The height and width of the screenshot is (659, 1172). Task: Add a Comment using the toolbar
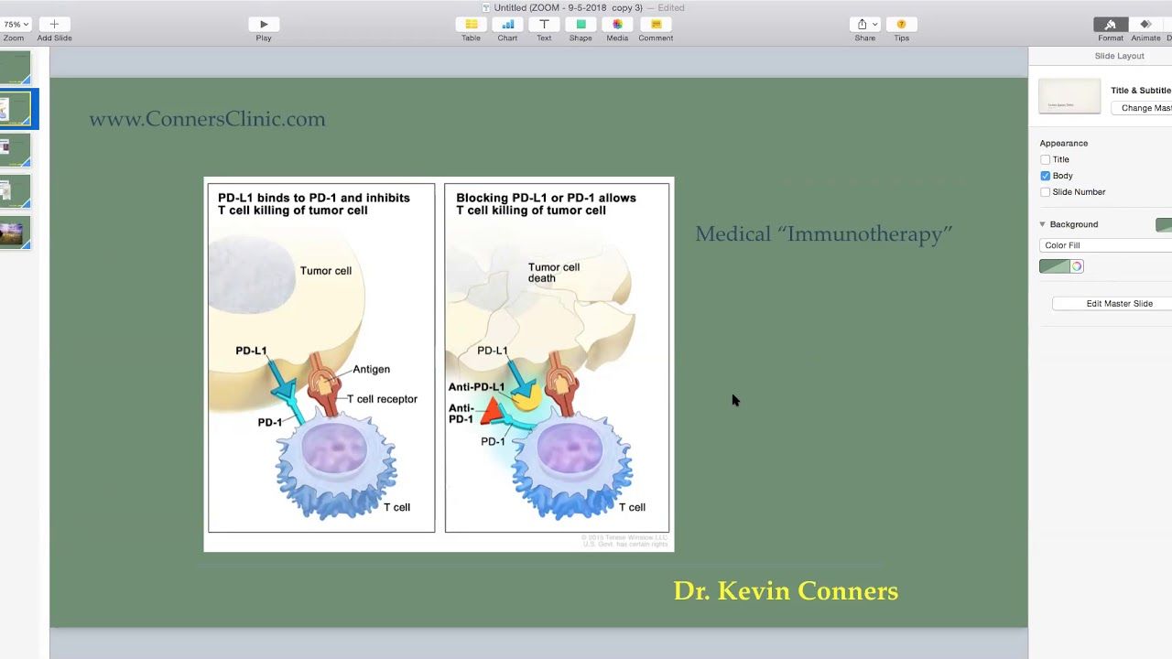coord(656,25)
